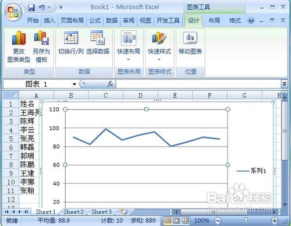Save the workbook using the floppy icon
291x226 pixels.
click(31, 8)
